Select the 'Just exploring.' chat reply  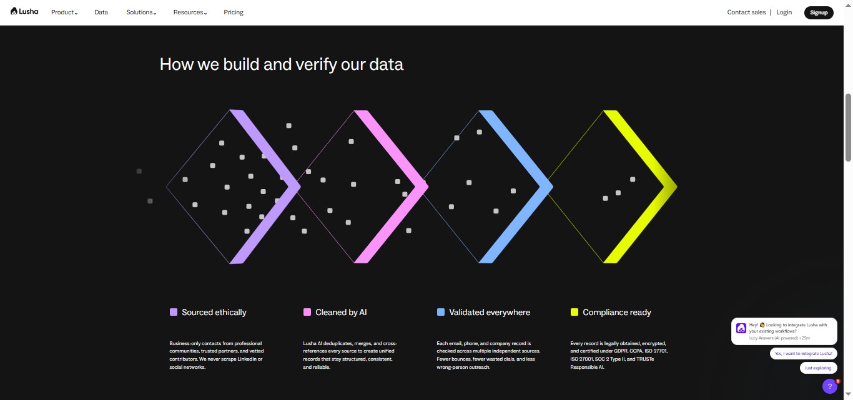[x=818, y=368]
